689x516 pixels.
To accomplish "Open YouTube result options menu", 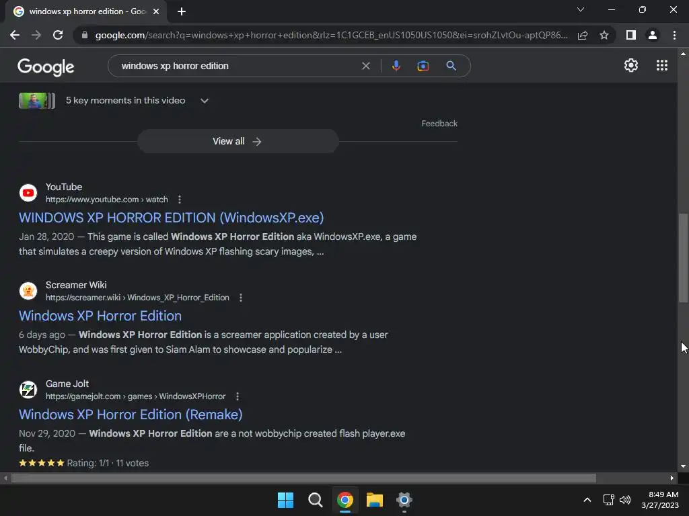I will (179, 200).
